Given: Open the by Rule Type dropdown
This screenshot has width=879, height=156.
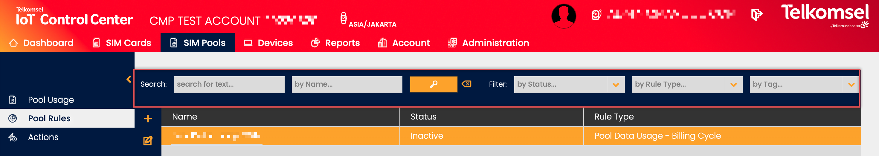Looking at the screenshot, I should coord(686,84).
